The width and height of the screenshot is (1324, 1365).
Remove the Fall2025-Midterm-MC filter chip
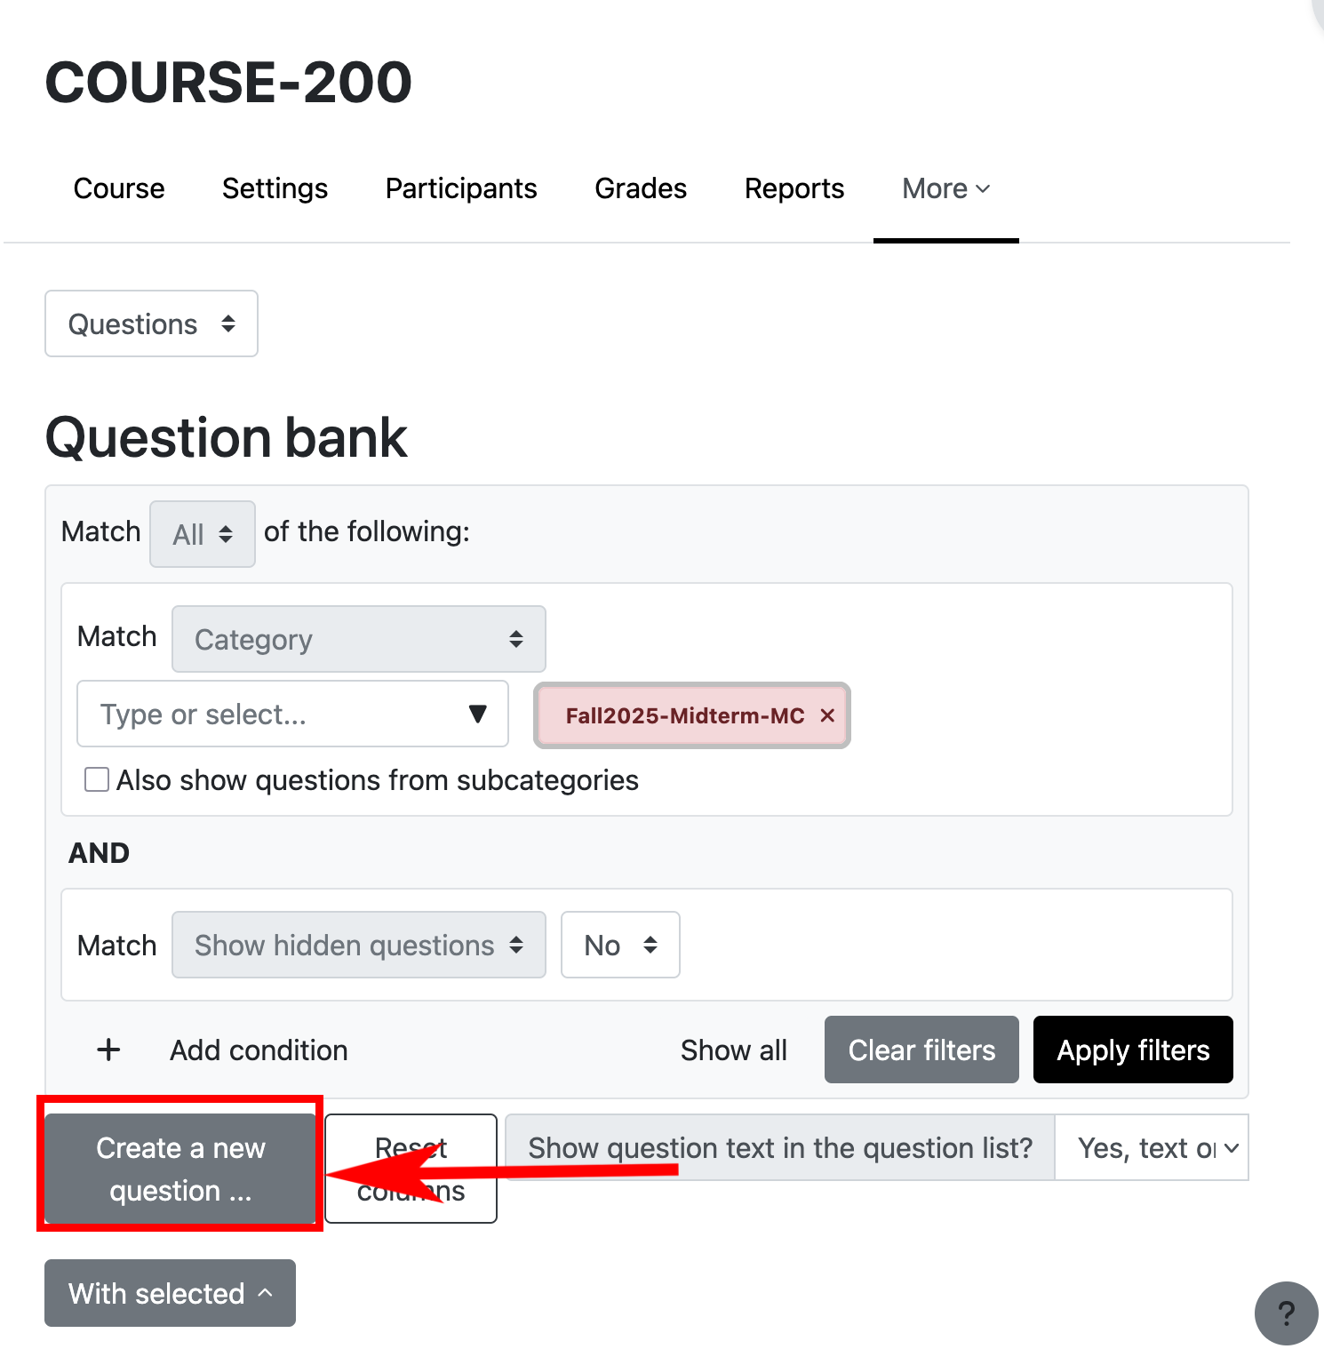[x=826, y=715]
